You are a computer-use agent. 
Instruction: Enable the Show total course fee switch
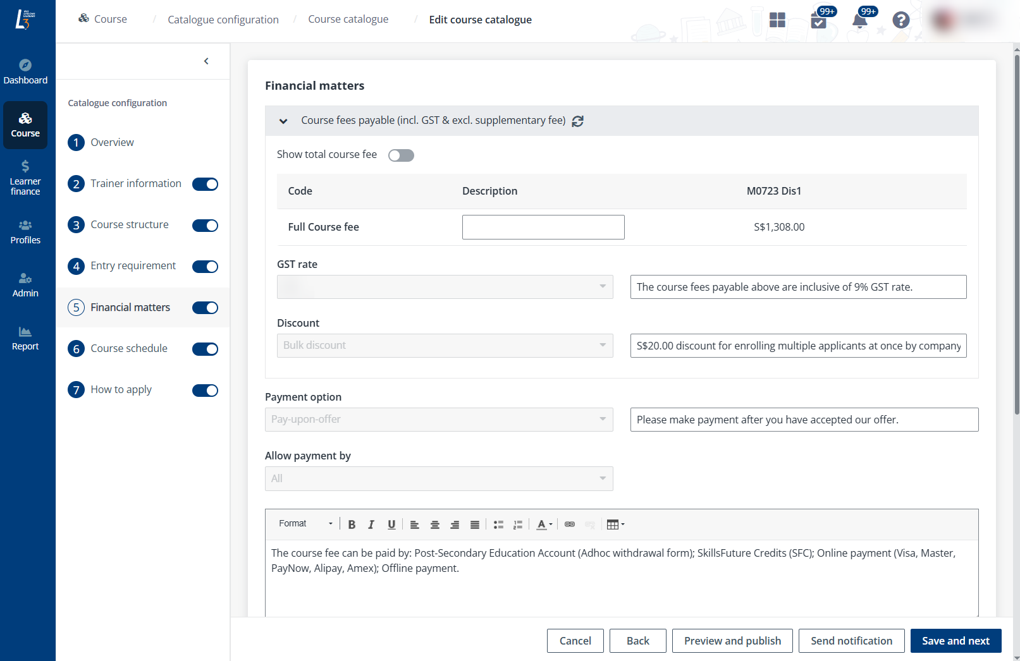coord(401,155)
